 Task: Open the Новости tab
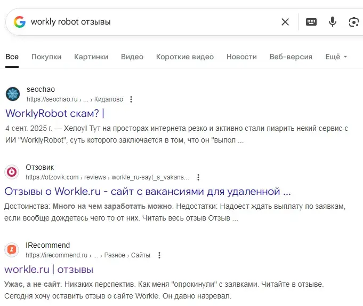[241, 57]
